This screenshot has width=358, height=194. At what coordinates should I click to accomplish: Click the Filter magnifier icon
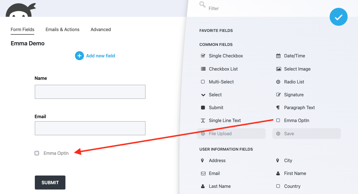202,5
